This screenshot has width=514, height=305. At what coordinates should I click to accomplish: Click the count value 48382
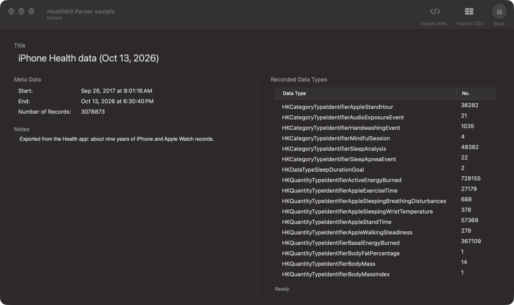click(470, 147)
